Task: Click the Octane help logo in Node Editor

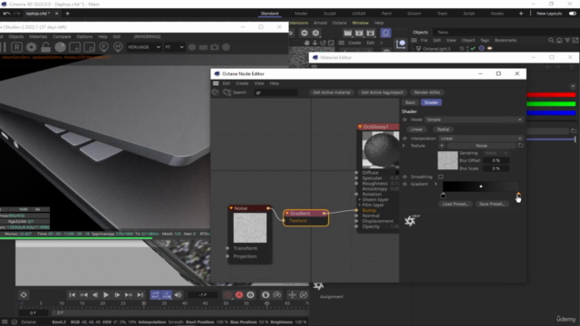Action: tap(411, 221)
